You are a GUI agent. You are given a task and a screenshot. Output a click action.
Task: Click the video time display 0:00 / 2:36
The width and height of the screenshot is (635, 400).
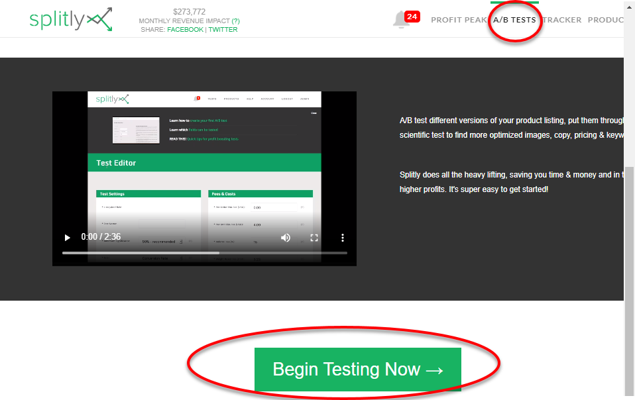[x=101, y=236]
